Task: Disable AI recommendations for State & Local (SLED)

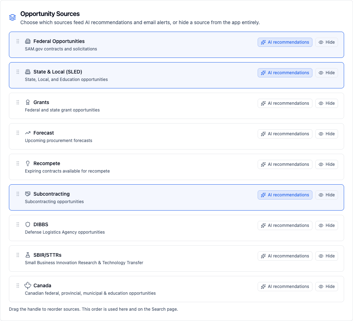Action: tap(285, 73)
